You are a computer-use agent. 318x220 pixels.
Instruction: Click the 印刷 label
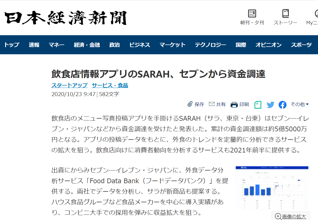pyautogui.click(x=244, y=104)
